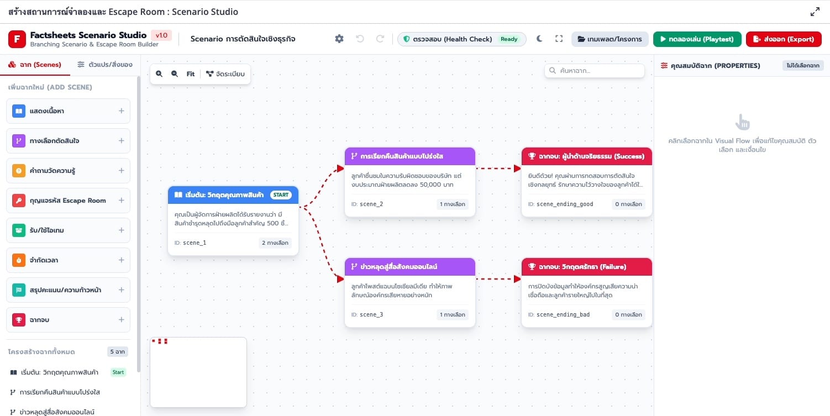830x416 pixels.
Task: Click the Fit view button
Action: tap(191, 73)
